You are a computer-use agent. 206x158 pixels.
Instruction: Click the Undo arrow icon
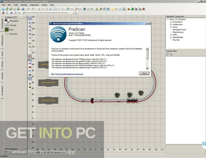[28, 9]
